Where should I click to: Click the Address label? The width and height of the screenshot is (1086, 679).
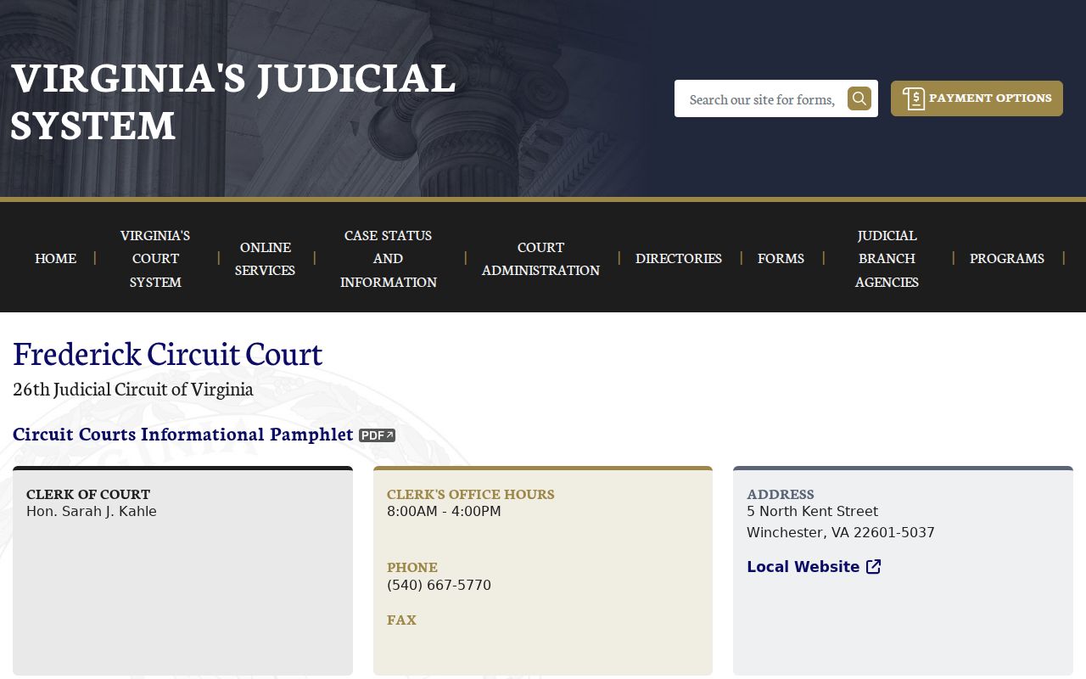(781, 494)
